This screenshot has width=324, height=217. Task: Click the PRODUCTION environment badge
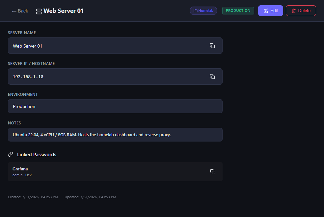point(238,11)
